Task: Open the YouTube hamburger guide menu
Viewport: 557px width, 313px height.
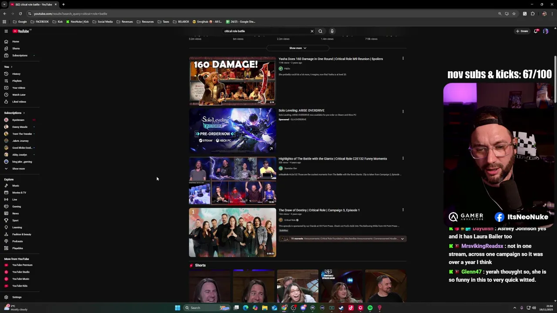Action: (6, 31)
